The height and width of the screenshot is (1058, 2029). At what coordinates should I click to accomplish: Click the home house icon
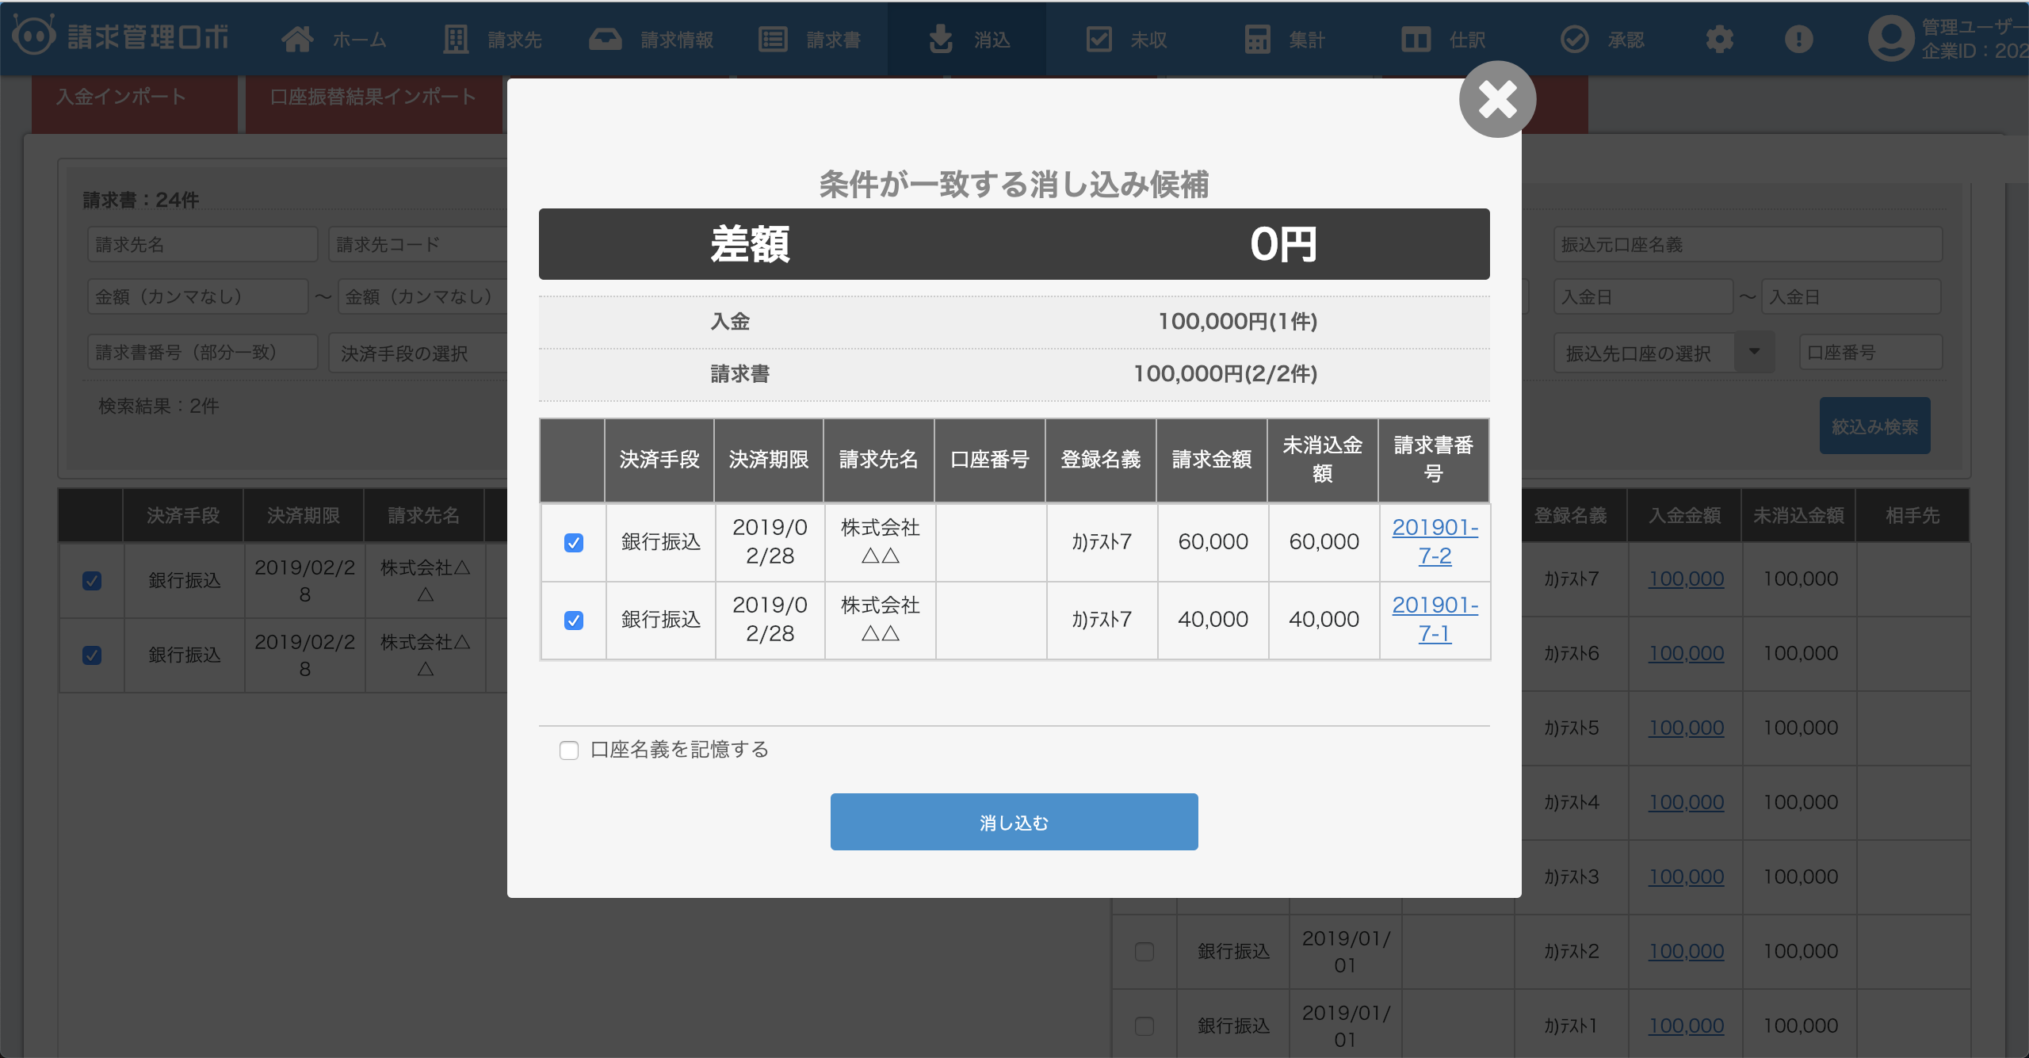tap(297, 39)
